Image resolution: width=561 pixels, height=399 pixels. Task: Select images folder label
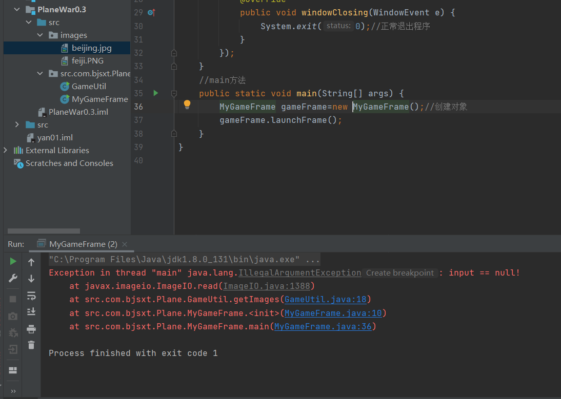point(74,35)
